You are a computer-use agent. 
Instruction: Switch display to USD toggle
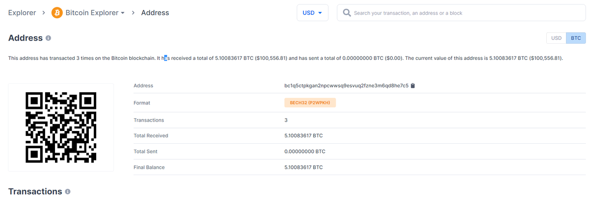pyautogui.click(x=556, y=38)
